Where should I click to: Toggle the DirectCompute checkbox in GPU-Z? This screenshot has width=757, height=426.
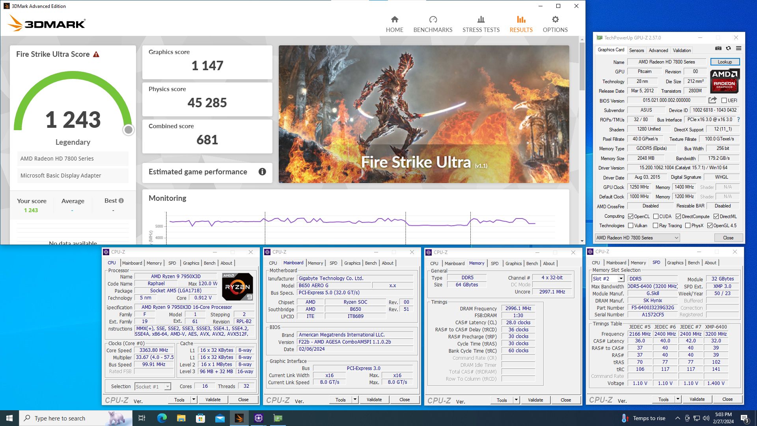[x=678, y=217]
